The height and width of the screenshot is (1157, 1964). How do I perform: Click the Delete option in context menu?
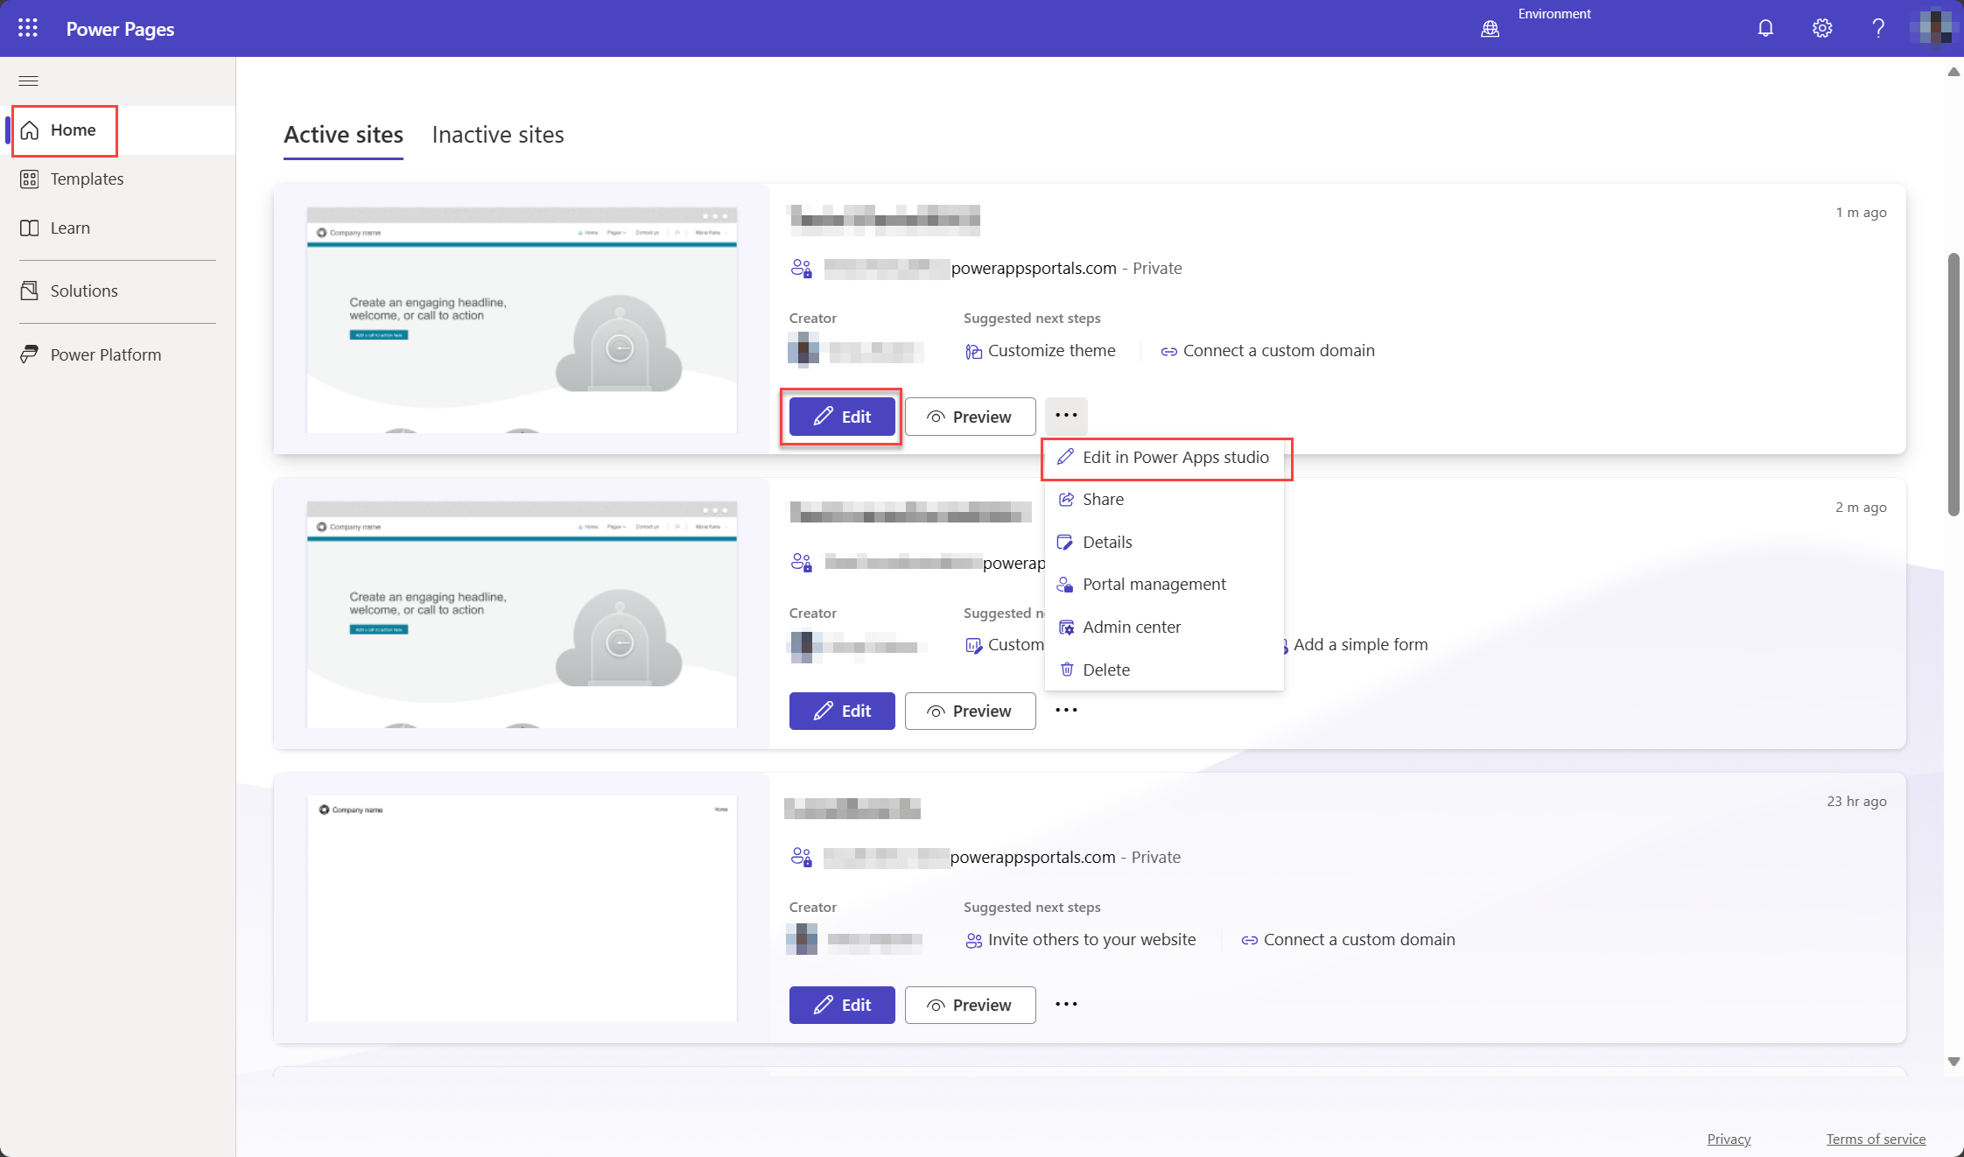pos(1106,670)
